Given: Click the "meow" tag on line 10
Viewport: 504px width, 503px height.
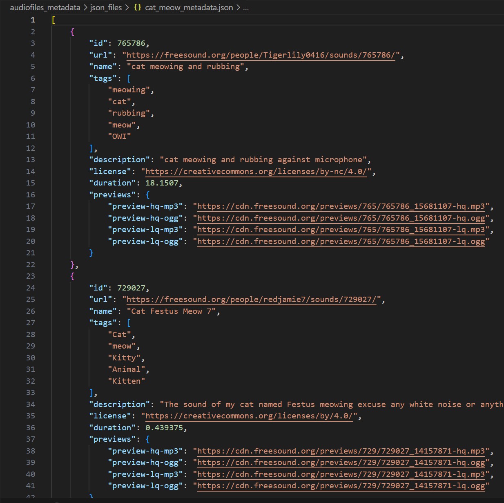Looking at the screenshot, I should [x=122, y=125].
